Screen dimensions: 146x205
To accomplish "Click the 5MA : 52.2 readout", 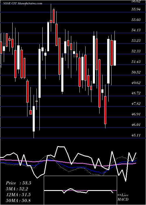I will (x=17, y=189).
